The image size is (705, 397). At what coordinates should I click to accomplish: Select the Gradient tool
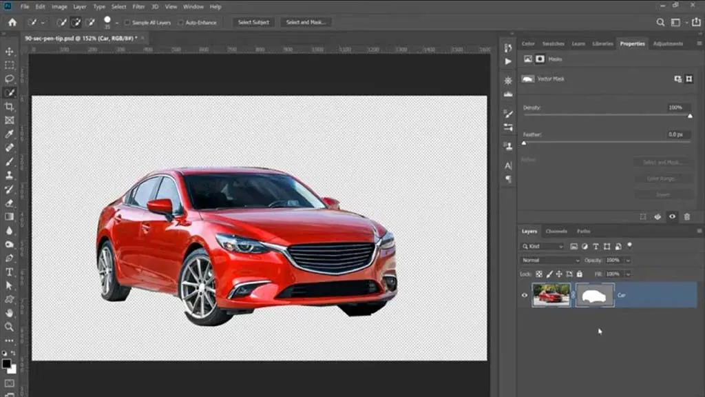[9, 216]
